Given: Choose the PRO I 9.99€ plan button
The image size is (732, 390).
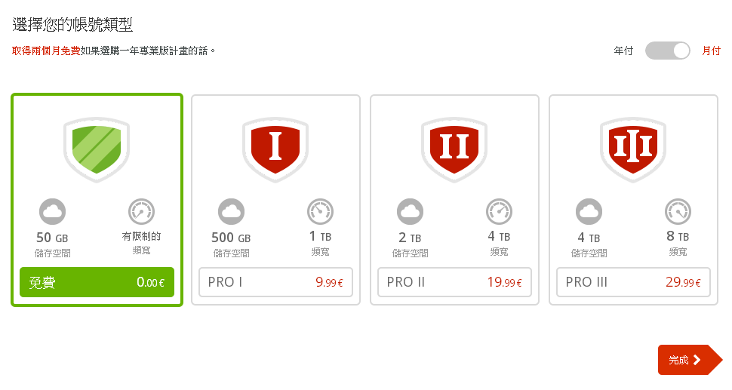Looking at the screenshot, I should tap(275, 282).
